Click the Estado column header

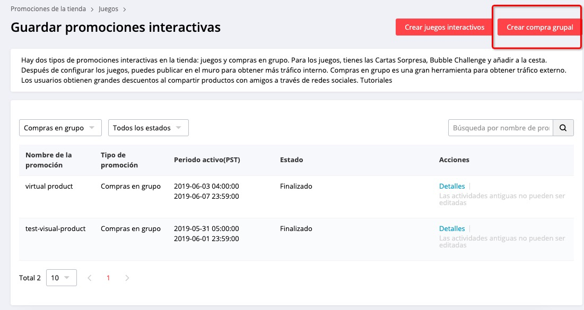tap(291, 160)
